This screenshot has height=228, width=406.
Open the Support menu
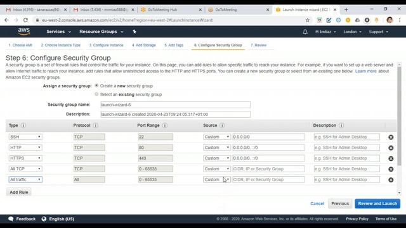[379, 32]
